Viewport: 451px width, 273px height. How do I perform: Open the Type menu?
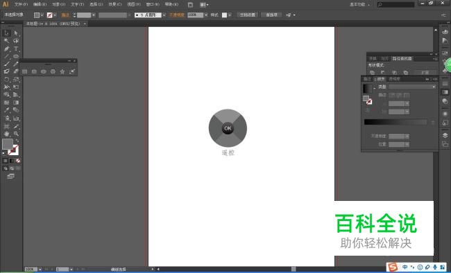[x=78, y=4]
